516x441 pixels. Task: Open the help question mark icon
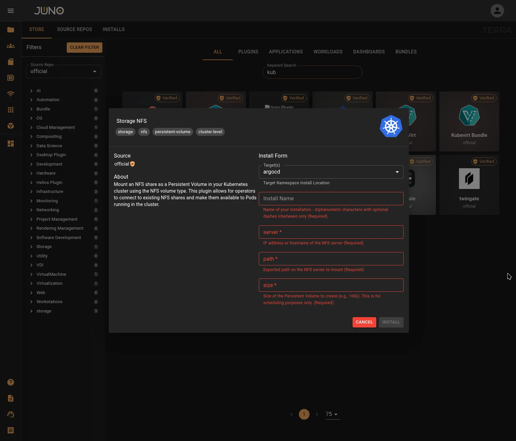point(11,382)
